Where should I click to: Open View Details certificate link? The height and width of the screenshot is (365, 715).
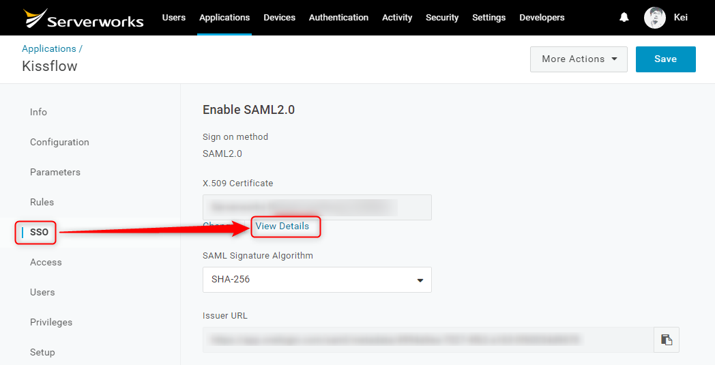pyautogui.click(x=282, y=227)
